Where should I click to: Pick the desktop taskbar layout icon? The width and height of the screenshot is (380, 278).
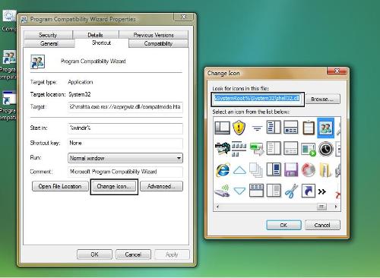coord(223,128)
